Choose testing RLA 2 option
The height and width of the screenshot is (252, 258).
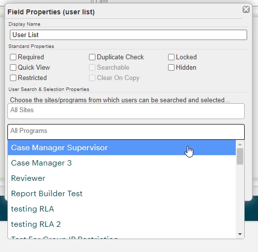[x=122, y=224]
